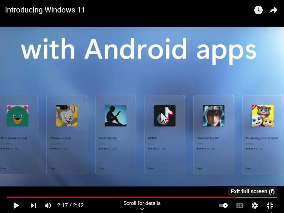
Task: Click the Final Fantasy XV app icon
Action: pyautogui.click(x=214, y=116)
